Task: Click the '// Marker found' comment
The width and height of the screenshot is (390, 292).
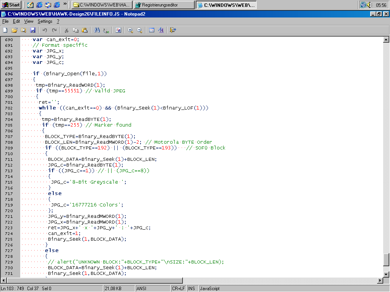Action: [x=109, y=125]
